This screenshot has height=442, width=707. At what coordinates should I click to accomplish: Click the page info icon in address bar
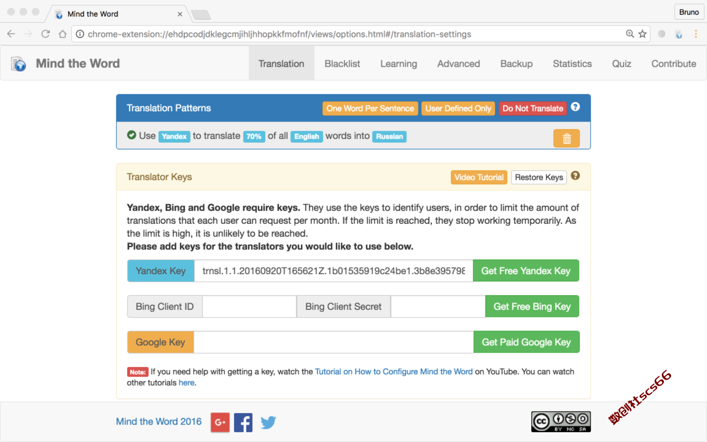click(80, 34)
